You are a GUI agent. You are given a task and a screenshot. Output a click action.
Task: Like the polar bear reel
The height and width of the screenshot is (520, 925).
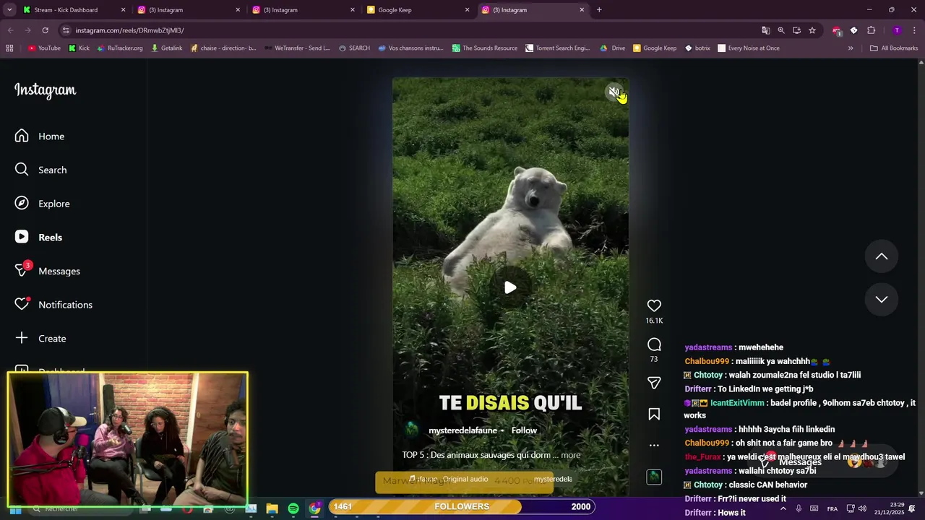[654, 305]
